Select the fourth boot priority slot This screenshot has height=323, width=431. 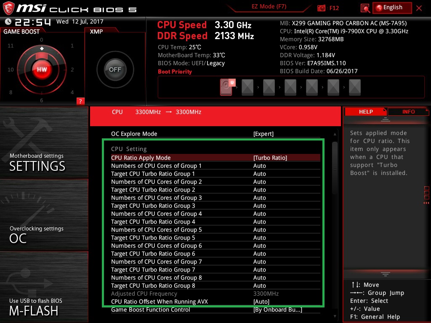click(x=290, y=87)
